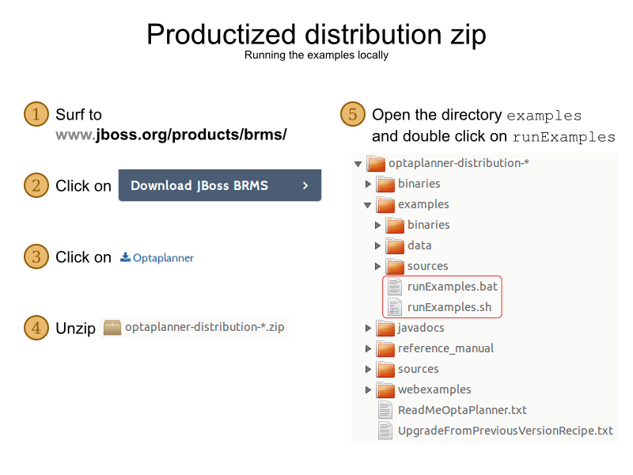Click the zip archive package icon

112,328
